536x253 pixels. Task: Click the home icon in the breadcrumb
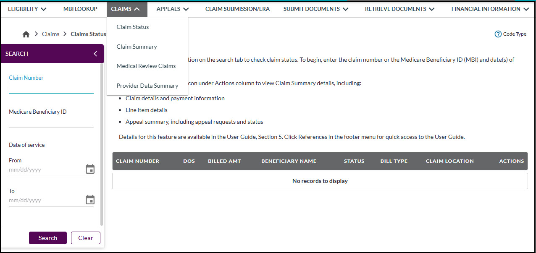coord(26,34)
